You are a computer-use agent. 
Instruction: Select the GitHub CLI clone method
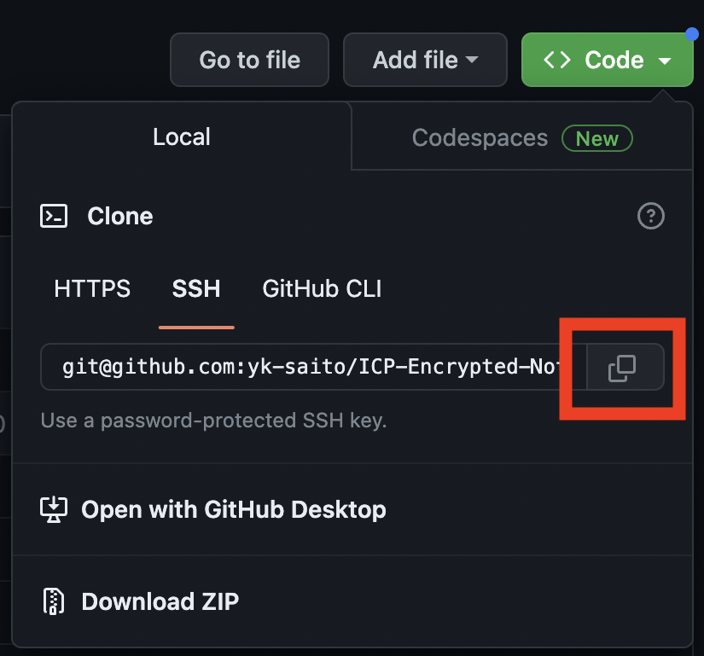pyautogui.click(x=322, y=288)
